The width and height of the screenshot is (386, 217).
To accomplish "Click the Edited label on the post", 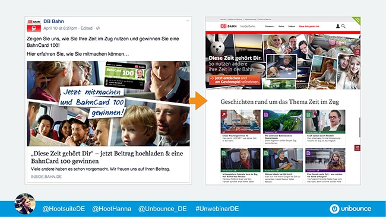I will click(x=87, y=28).
